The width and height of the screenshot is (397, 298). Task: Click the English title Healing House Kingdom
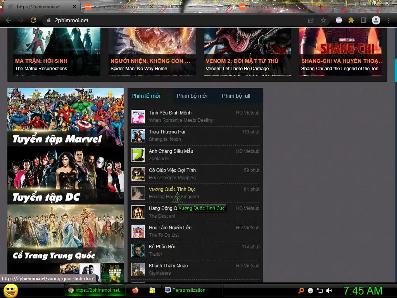pyautogui.click(x=174, y=197)
